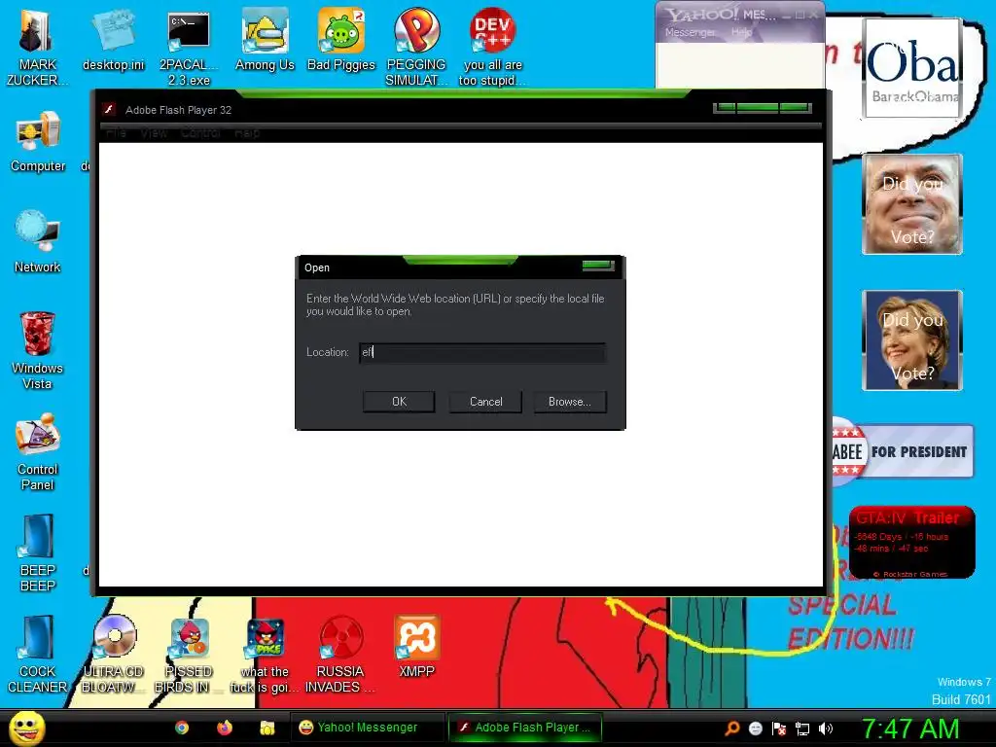Click the GTA:IV Trailer countdown widget
Image resolution: width=996 pixels, height=747 pixels.
tap(912, 543)
